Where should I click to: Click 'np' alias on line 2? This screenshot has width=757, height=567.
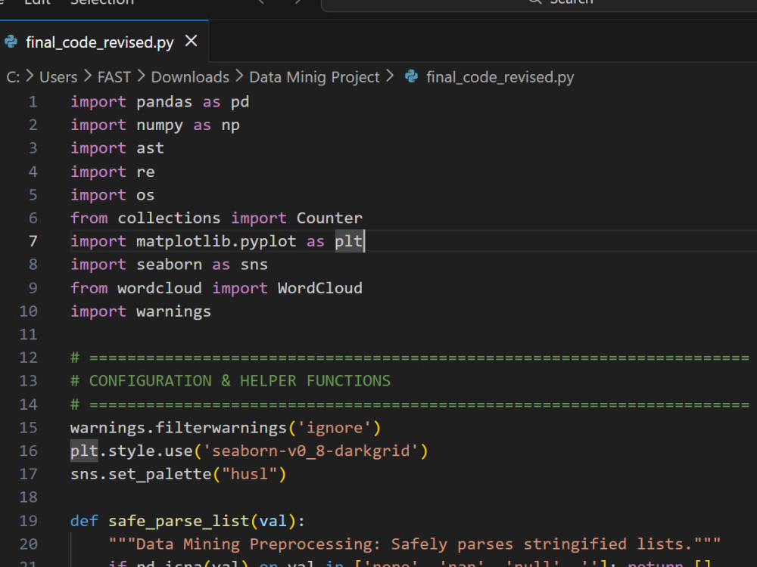pos(230,125)
